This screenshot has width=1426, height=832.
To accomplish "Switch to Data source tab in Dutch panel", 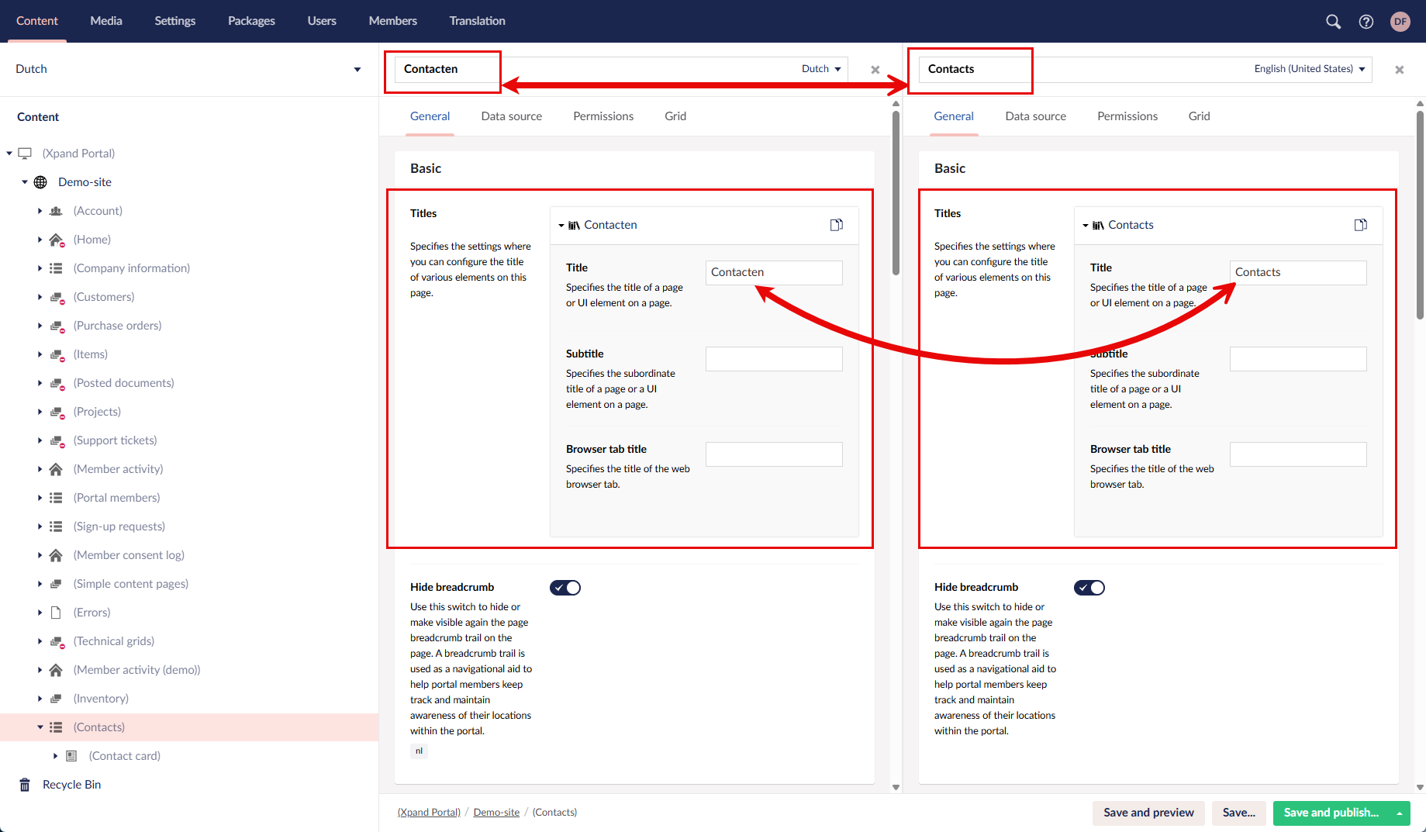I will tap(511, 116).
